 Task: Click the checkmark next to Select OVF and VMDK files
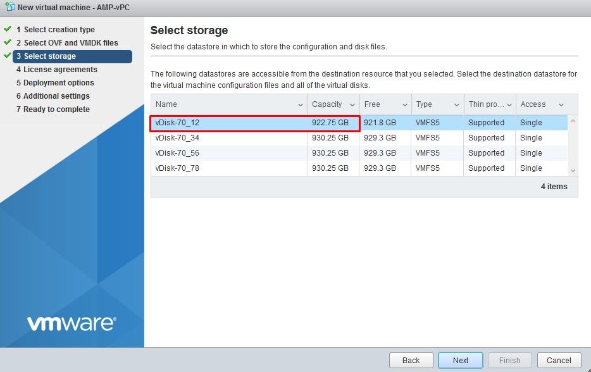(x=7, y=42)
